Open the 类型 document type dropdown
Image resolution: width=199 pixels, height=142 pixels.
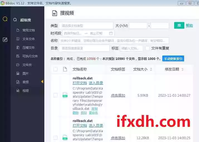point(86,26)
